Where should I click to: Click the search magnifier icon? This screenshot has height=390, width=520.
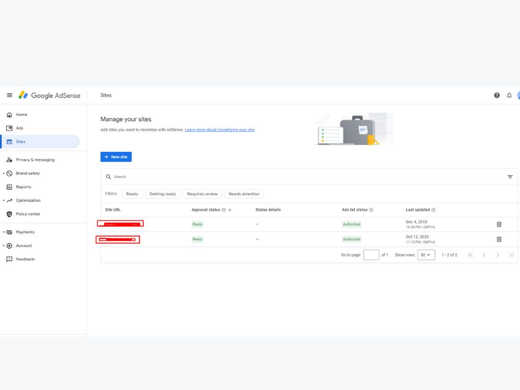coord(109,177)
